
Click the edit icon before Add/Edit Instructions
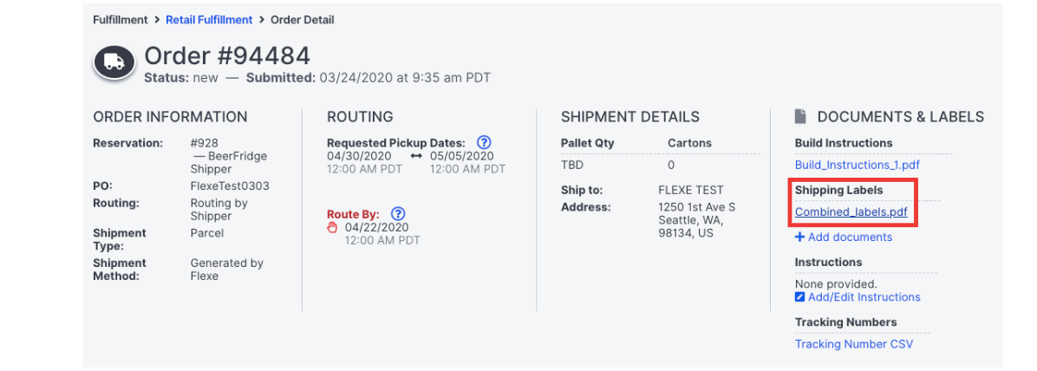tap(799, 297)
